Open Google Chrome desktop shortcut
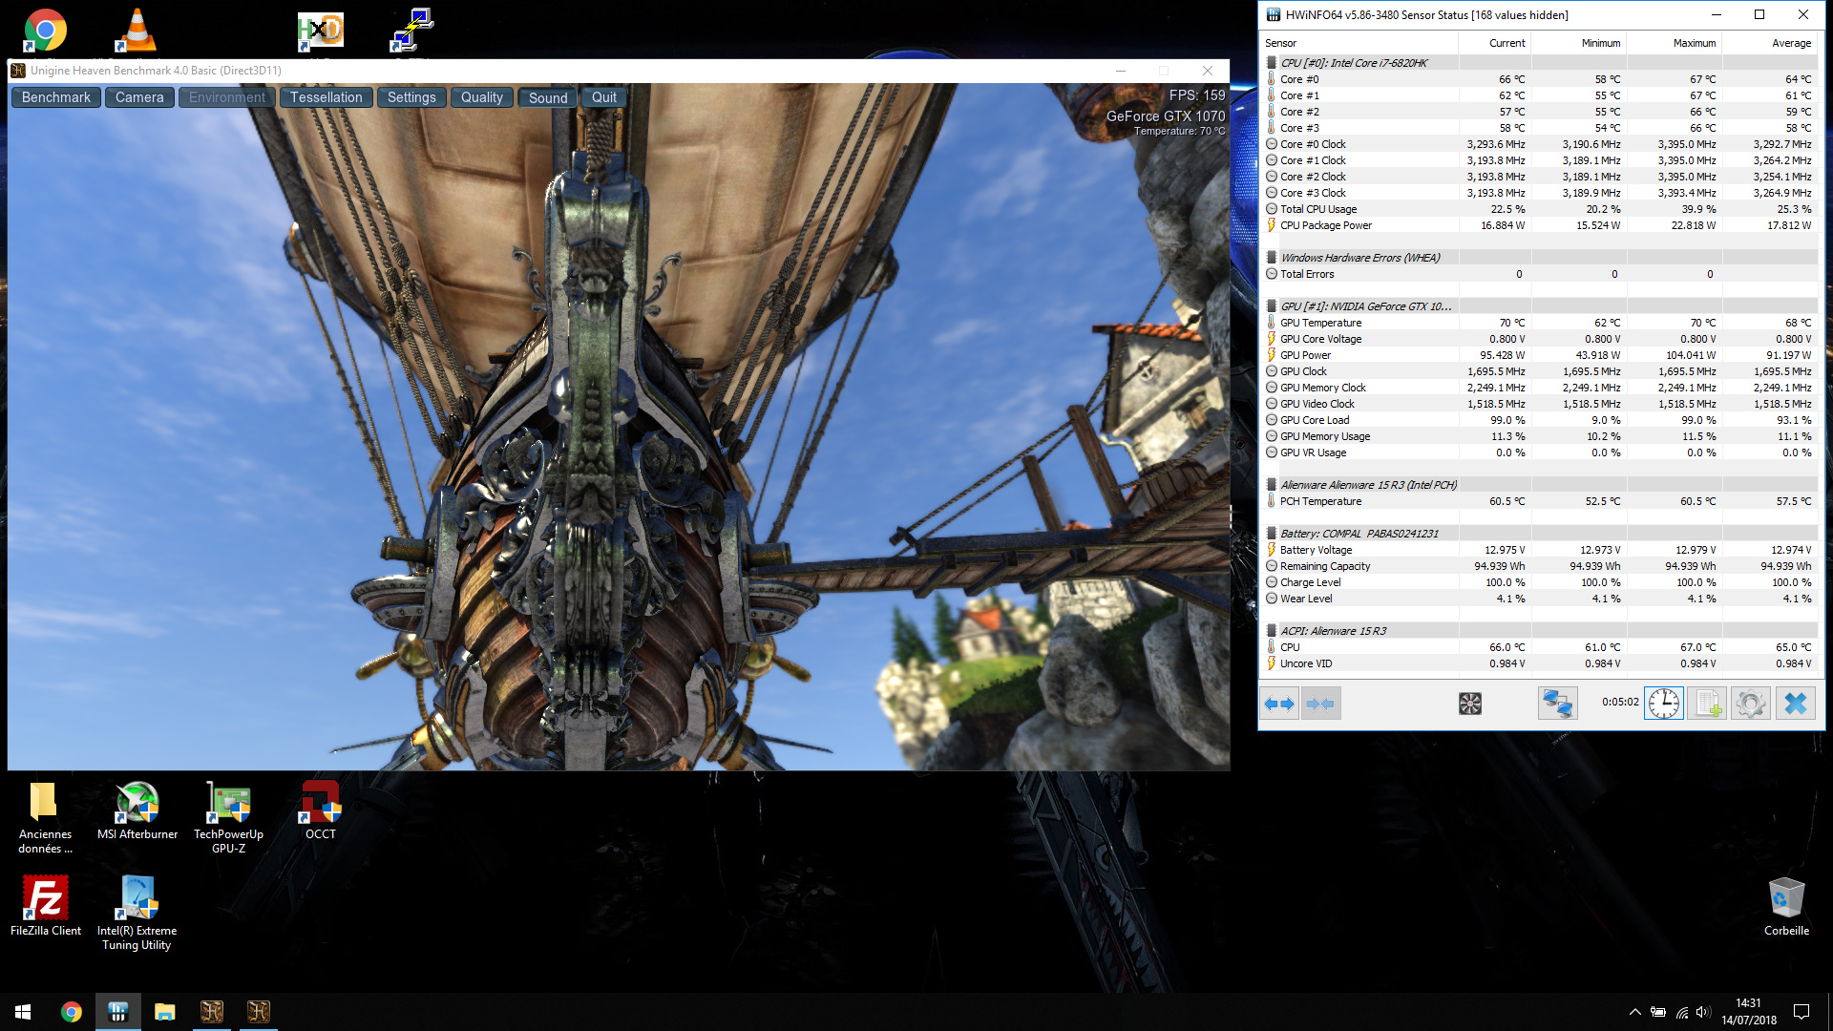The height and width of the screenshot is (1031, 1833). [x=45, y=30]
